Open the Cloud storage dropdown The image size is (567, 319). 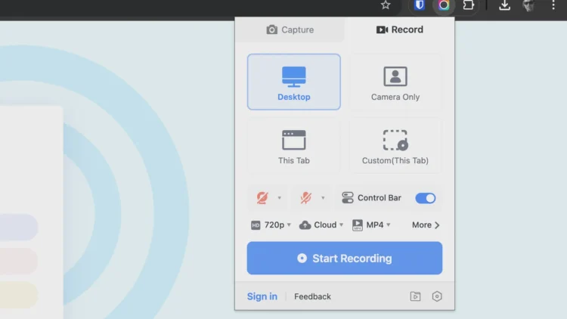coord(321,225)
